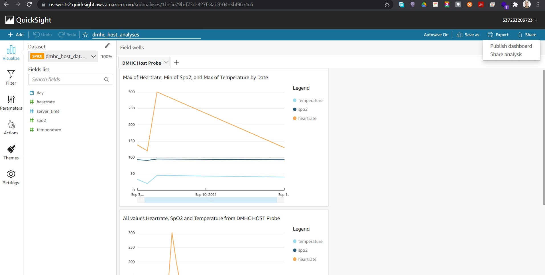Screen dimensions: 545x275
Task: Toggle Autosave On
Action: [x=436, y=35]
